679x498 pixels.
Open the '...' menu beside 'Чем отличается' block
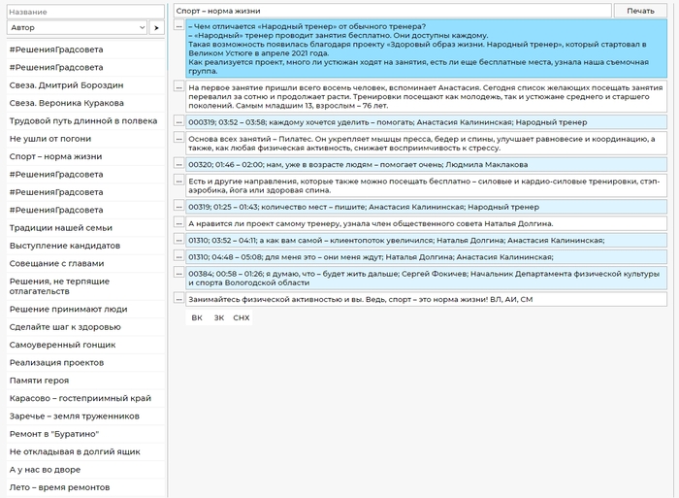(x=178, y=25)
